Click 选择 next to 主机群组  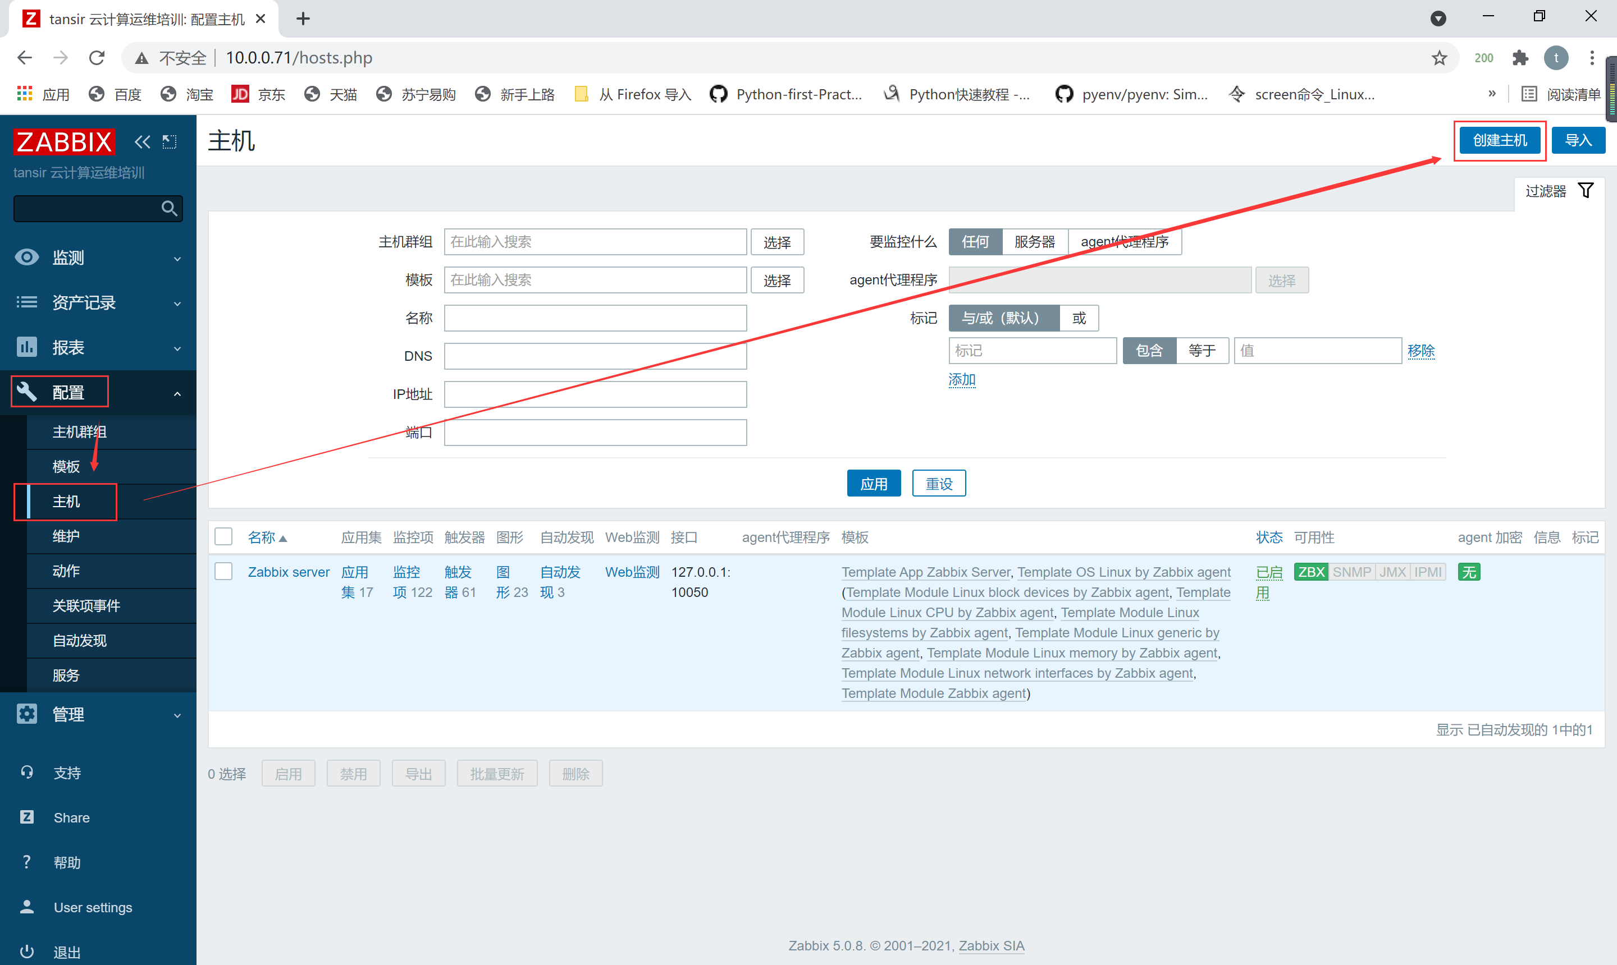click(777, 242)
